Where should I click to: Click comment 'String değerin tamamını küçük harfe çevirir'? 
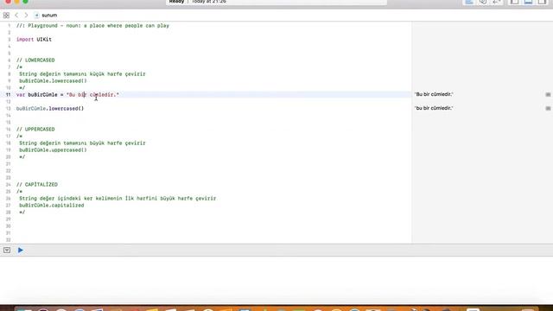[82, 74]
